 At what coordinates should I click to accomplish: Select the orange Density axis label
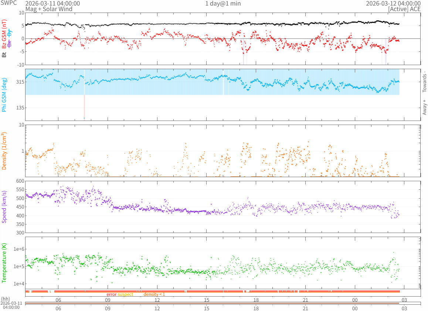pos(4,151)
